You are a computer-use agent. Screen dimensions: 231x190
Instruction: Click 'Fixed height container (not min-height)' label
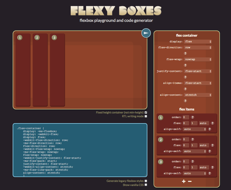coord(120,112)
